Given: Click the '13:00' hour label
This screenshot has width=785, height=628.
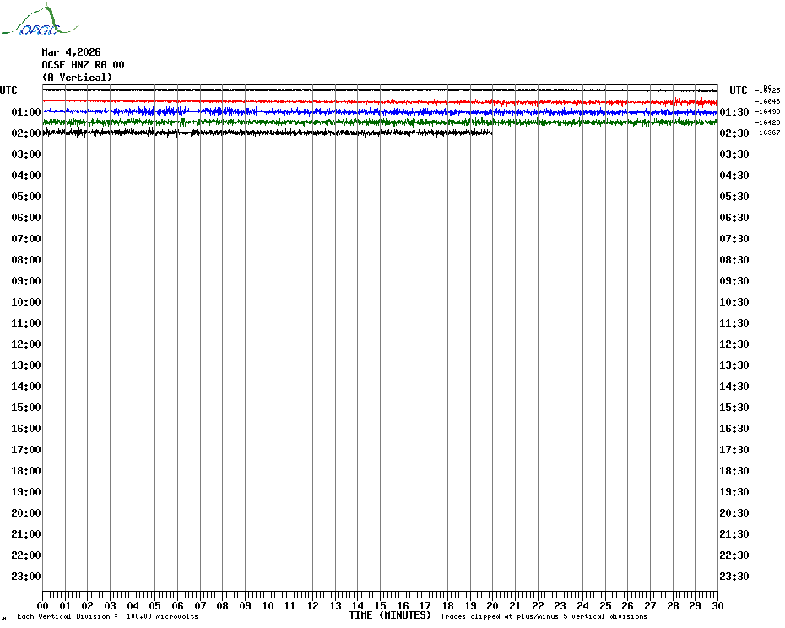Looking at the screenshot, I should [x=26, y=365].
